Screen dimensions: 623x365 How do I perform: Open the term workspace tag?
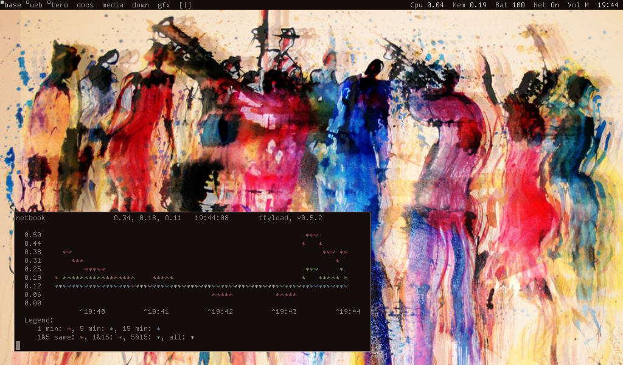tap(59, 5)
